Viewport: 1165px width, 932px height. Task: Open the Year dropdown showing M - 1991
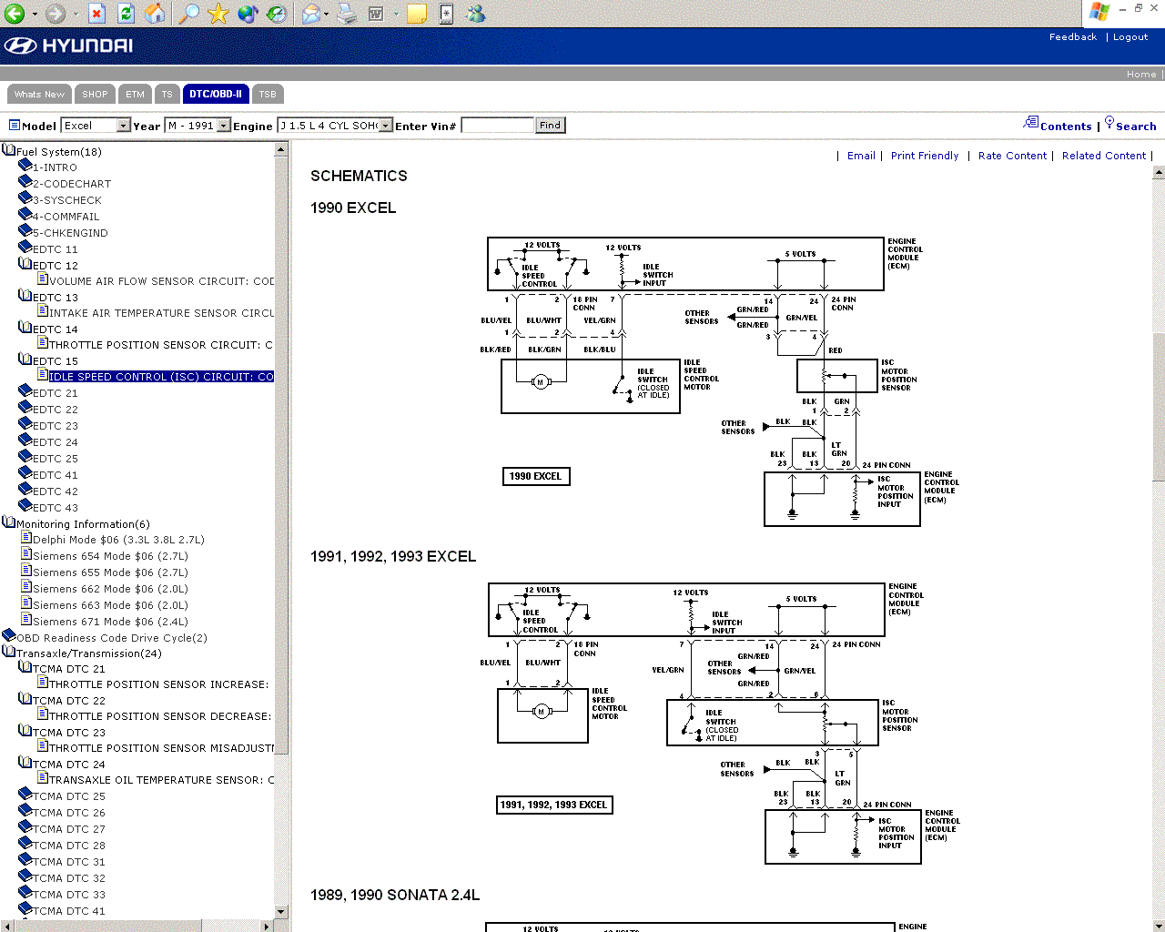click(224, 126)
